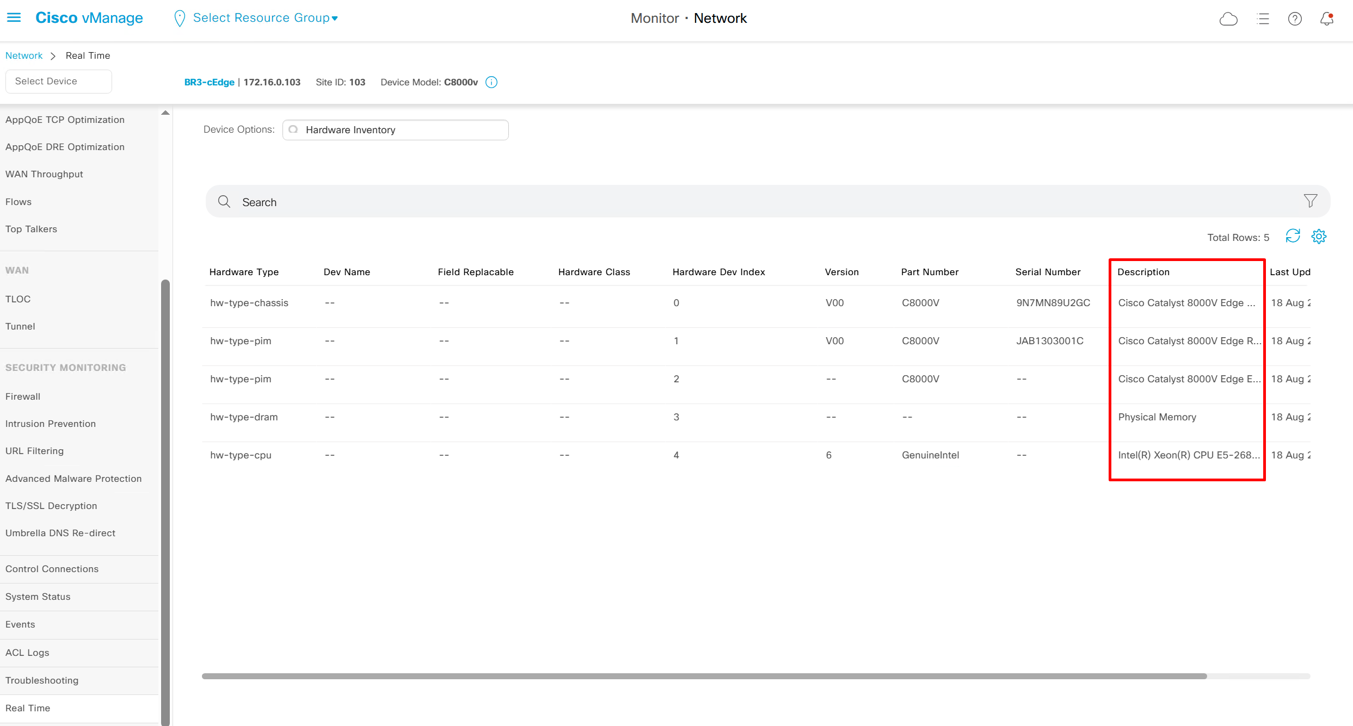View notifications via bell icon

tap(1327, 19)
